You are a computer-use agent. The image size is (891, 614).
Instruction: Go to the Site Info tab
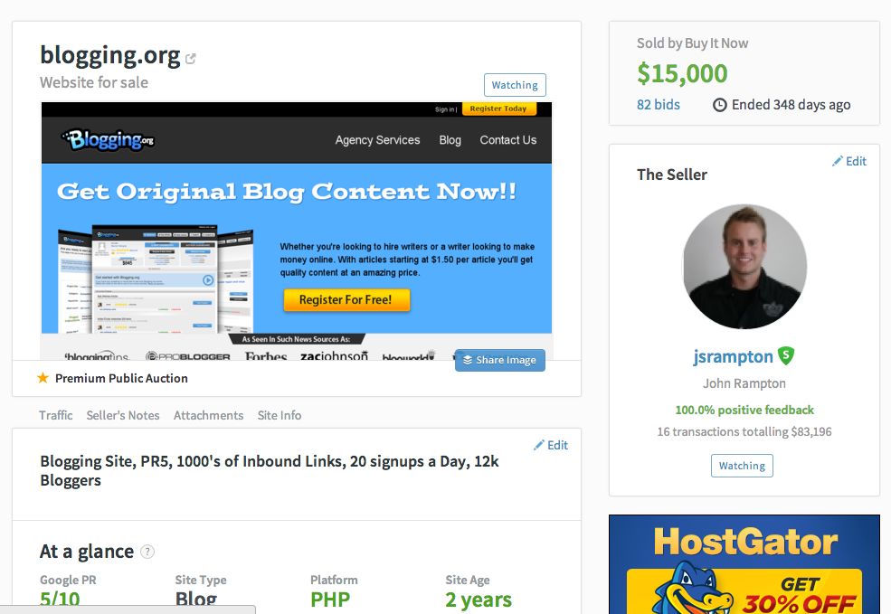click(x=279, y=415)
